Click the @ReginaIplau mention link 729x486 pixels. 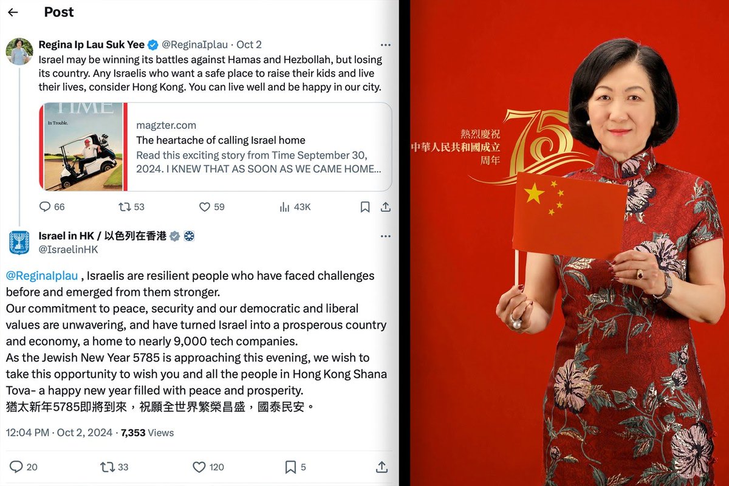click(42, 276)
